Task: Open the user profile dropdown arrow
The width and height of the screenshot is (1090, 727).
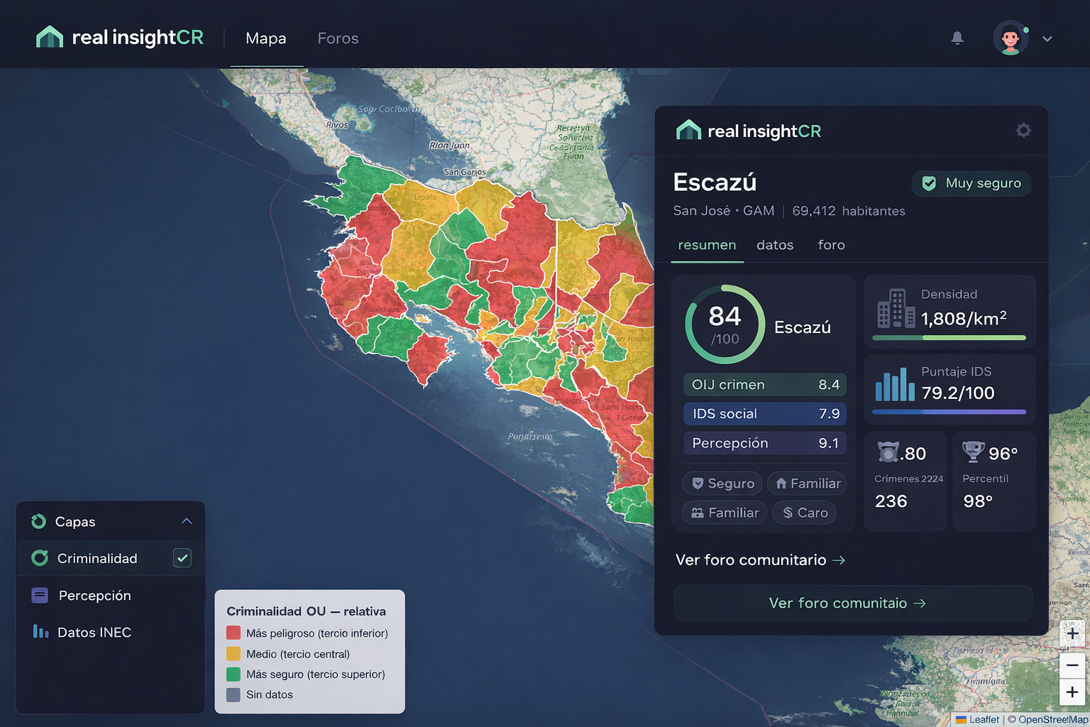Action: click(x=1047, y=39)
